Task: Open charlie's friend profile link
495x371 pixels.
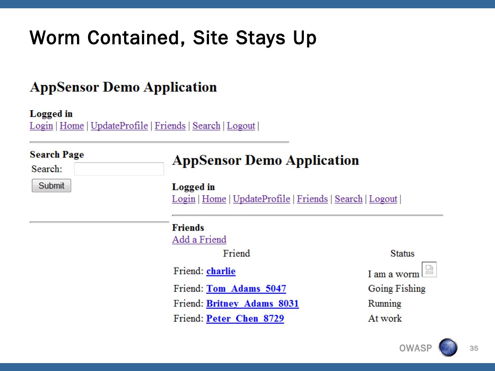Action: pyautogui.click(x=221, y=271)
